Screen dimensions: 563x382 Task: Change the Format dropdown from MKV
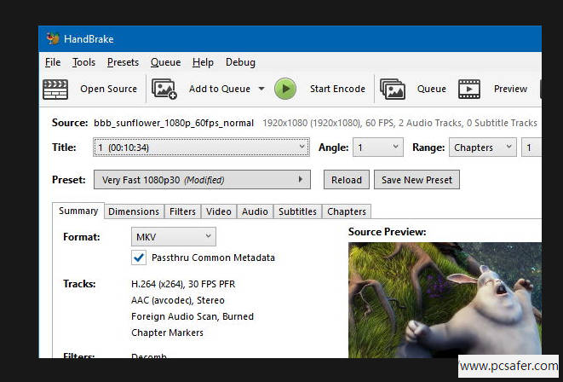click(x=173, y=236)
